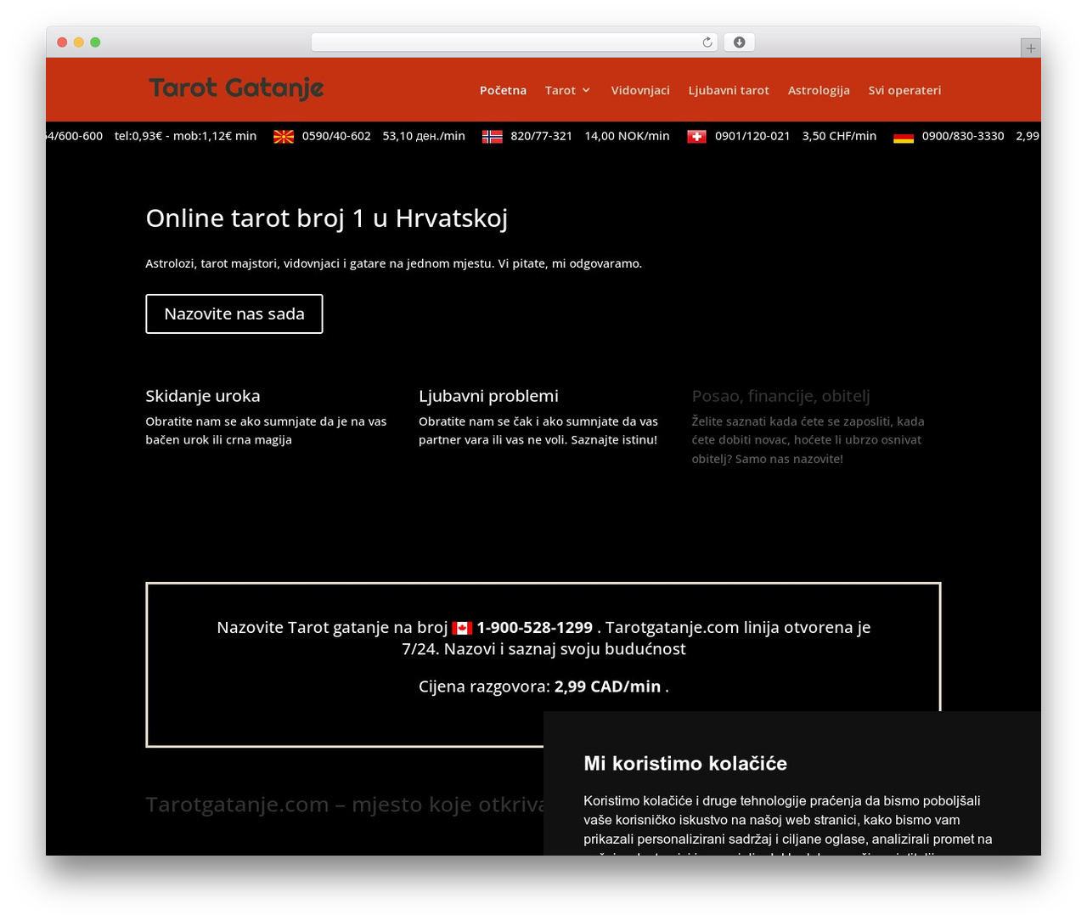Focus the browser address bar
Viewport: 1087px width, 921px height.
tap(514, 42)
